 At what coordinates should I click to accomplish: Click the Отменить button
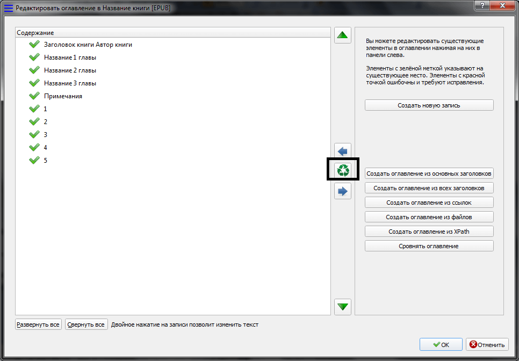pos(487,344)
